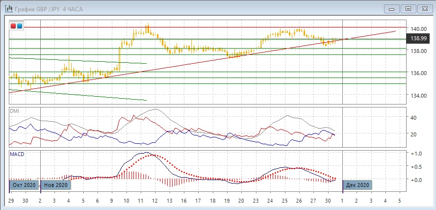Screen dimensions: 436x210
Task: Close the GBP/JPY chart window
Action: pyautogui.click(x=425, y=8)
